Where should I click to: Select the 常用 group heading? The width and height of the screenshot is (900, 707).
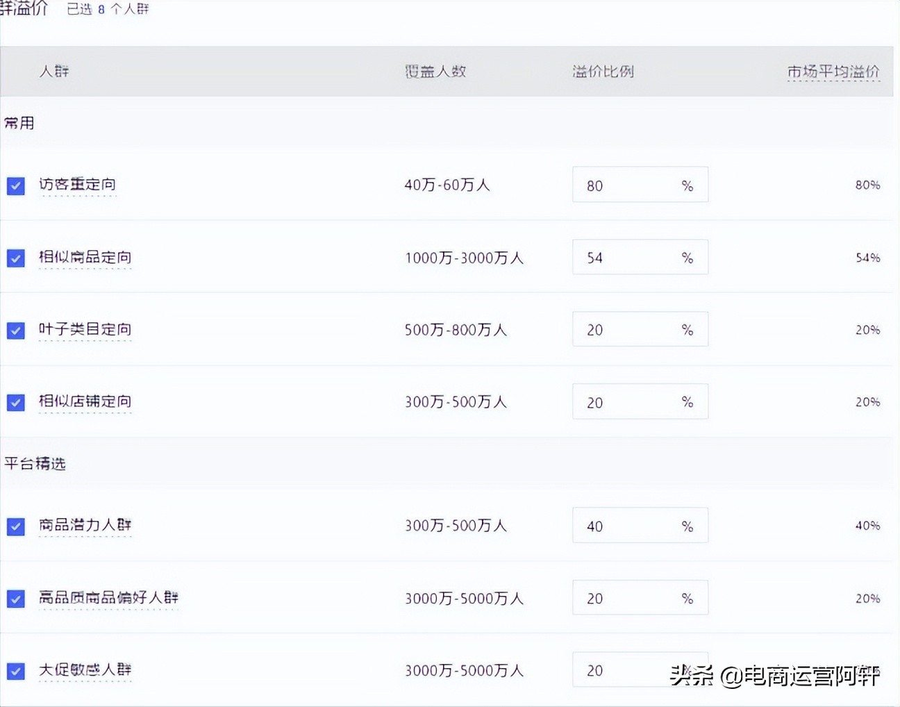click(19, 123)
